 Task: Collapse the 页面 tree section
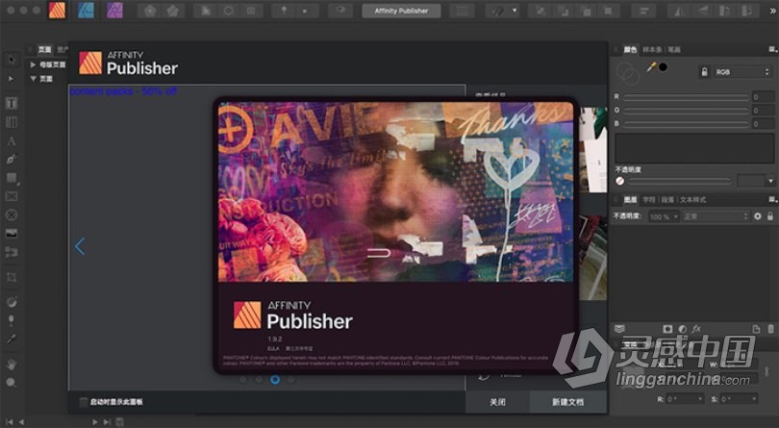click(x=33, y=79)
